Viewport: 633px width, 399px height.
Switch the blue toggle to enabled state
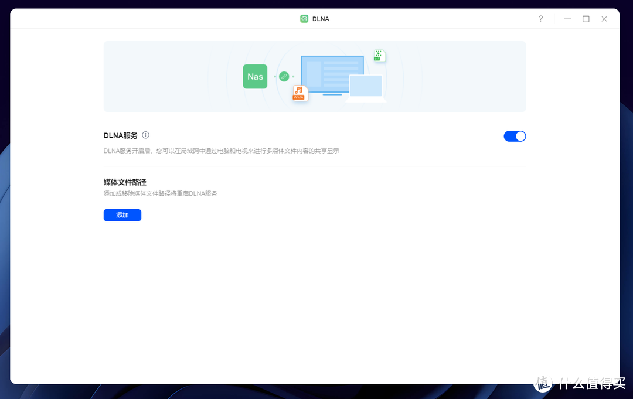tap(515, 135)
